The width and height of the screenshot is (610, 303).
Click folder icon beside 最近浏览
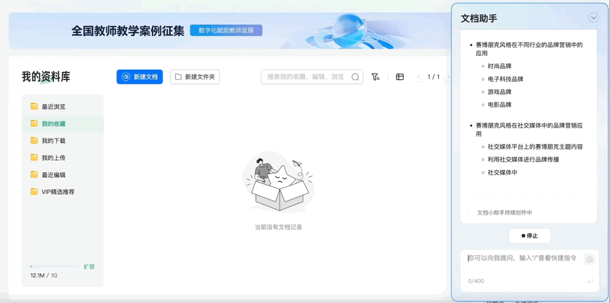coord(34,106)
